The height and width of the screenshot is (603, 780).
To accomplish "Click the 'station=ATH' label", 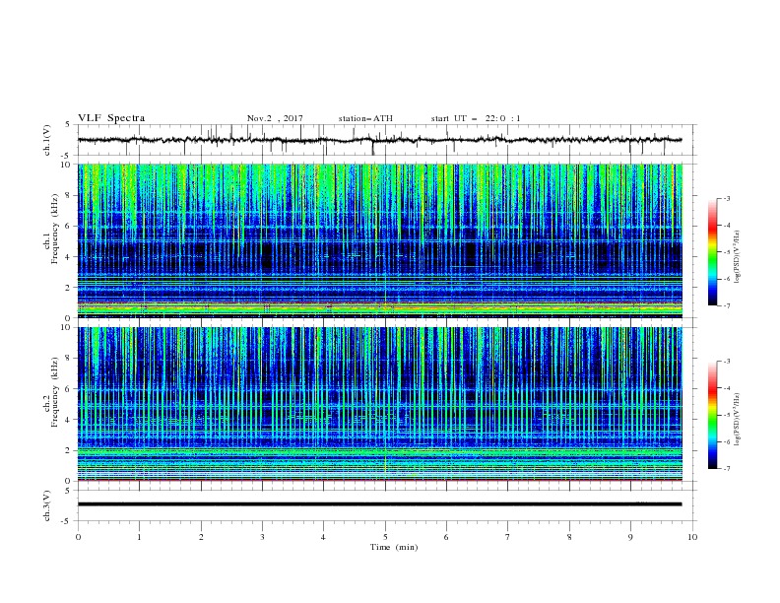I will 365,118.
